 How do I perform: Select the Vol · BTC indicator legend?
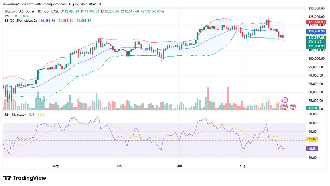click(x=11, y=16)
